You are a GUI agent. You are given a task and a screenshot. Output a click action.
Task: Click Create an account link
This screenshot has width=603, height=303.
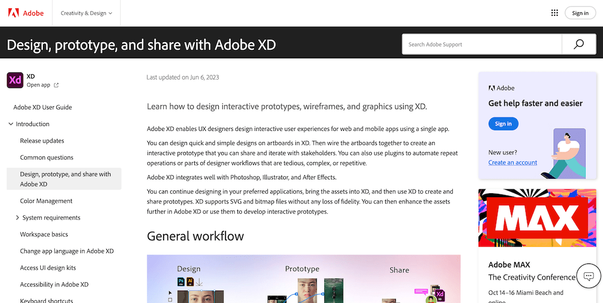[513, 163]
